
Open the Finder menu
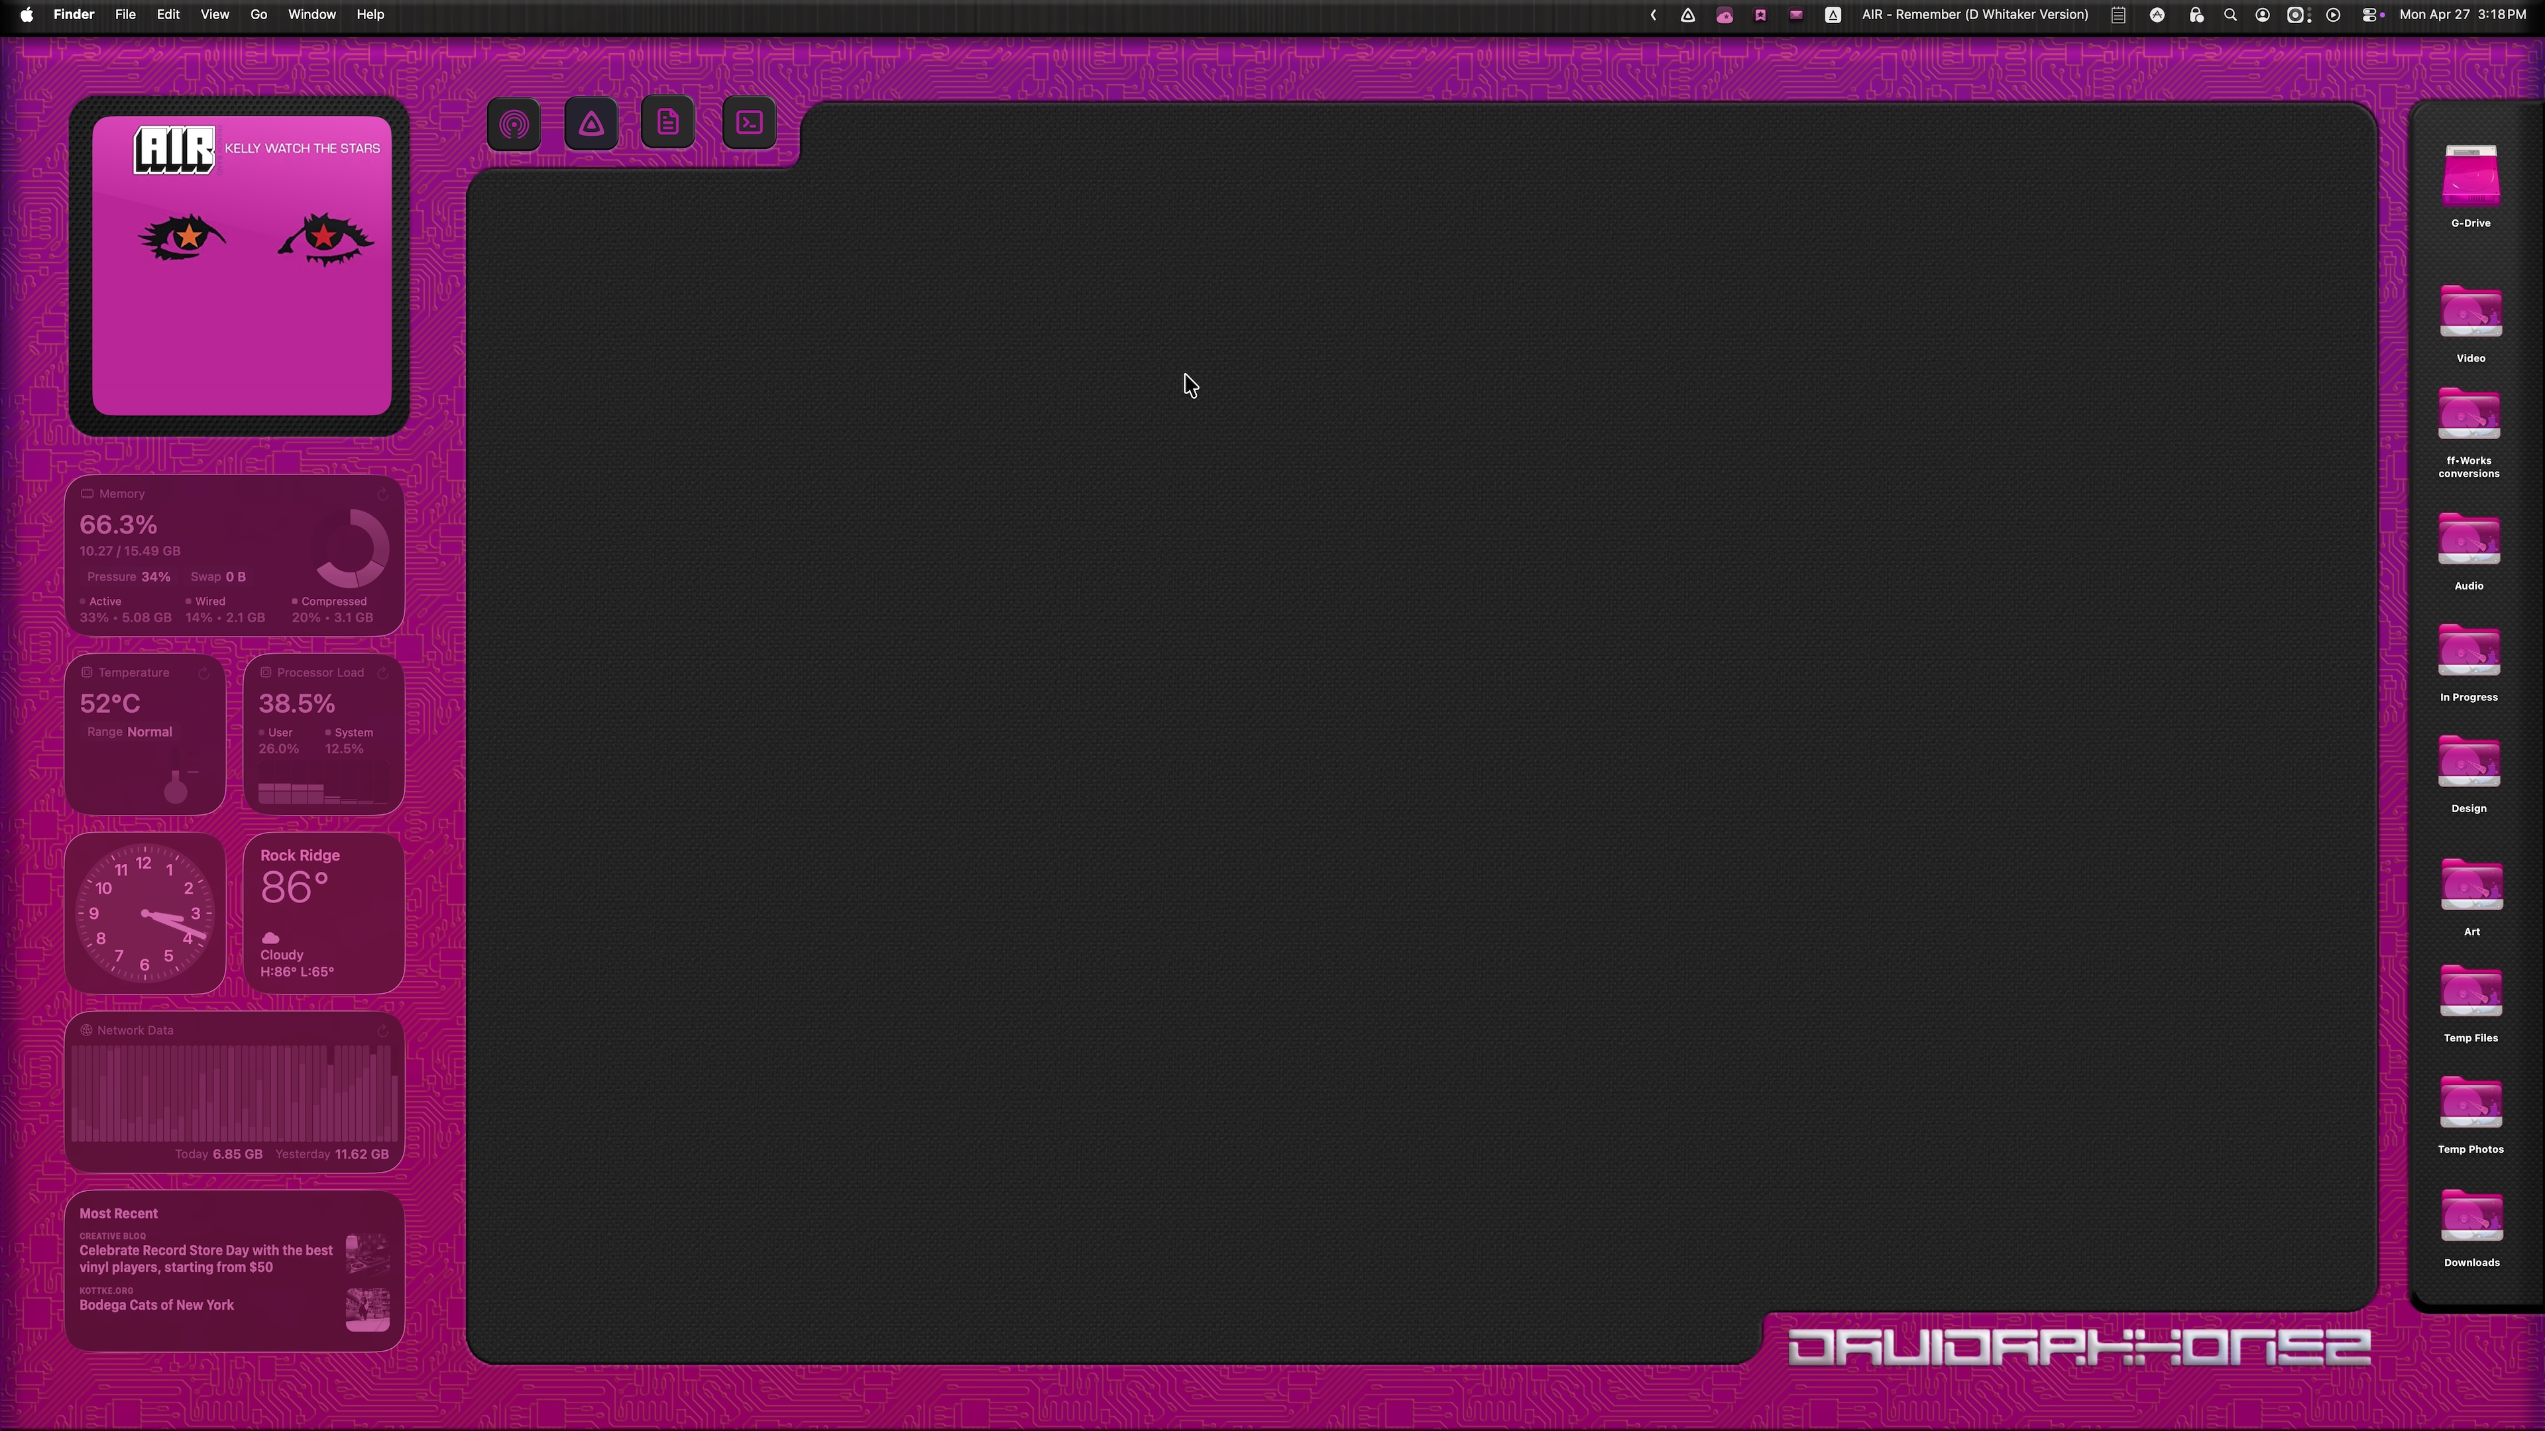[74, 15]
